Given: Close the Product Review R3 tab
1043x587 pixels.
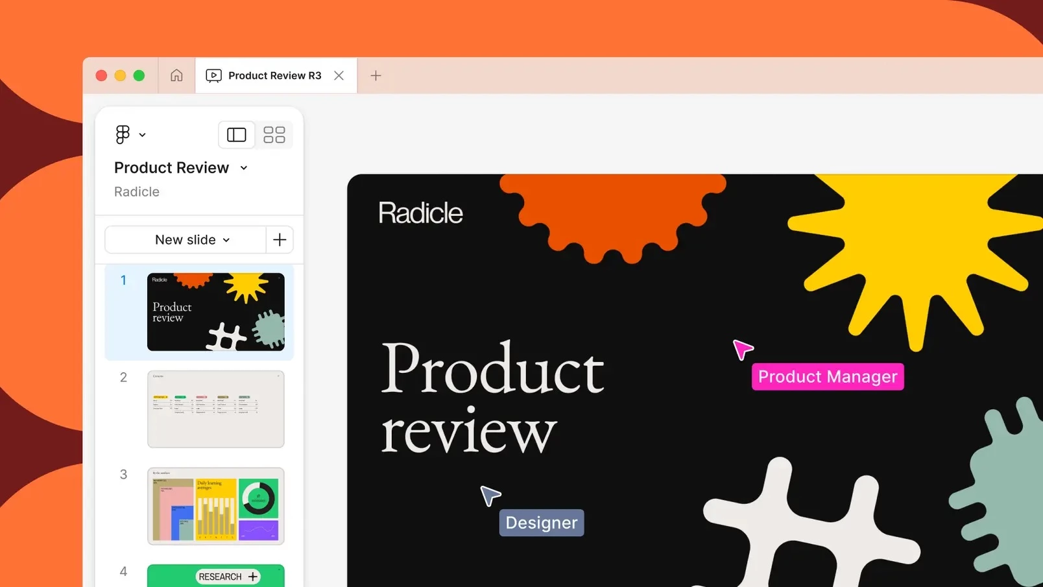Looking at the screenshot, I should (x=339, y=75).
